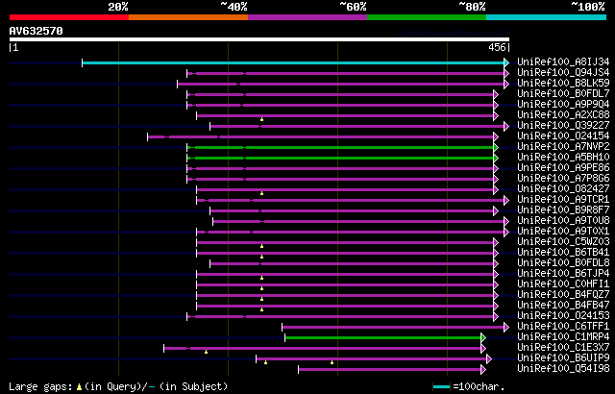615x394 pixels.
Task: Open the UniRef100_Q94JS4 hit label
Action: pyautogui.click(x=563, y=72)
